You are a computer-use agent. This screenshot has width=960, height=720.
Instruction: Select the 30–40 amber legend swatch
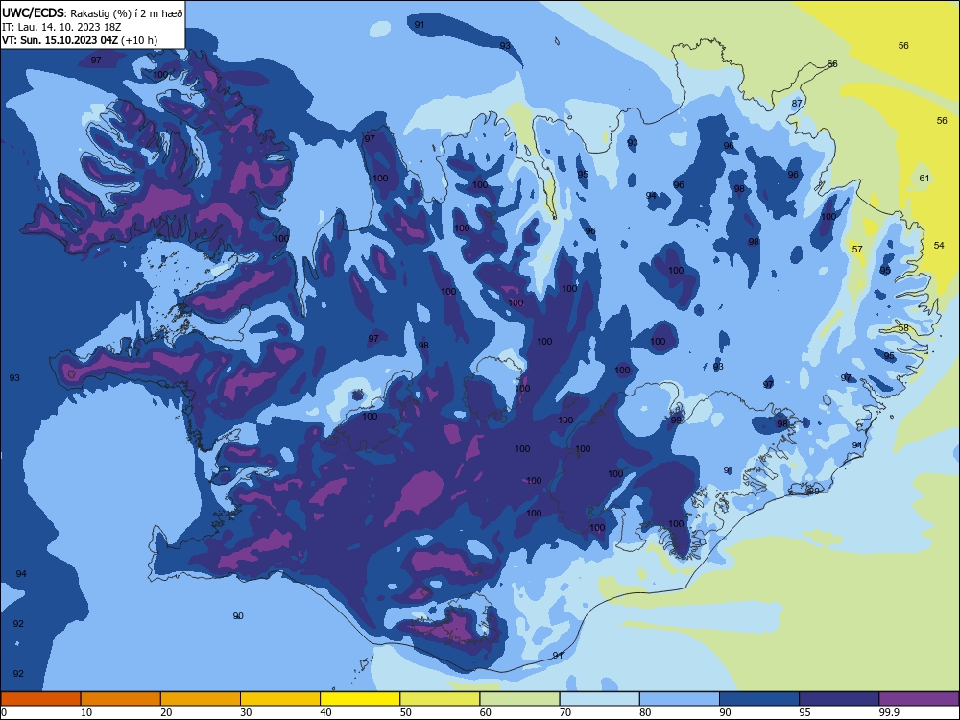280,699
